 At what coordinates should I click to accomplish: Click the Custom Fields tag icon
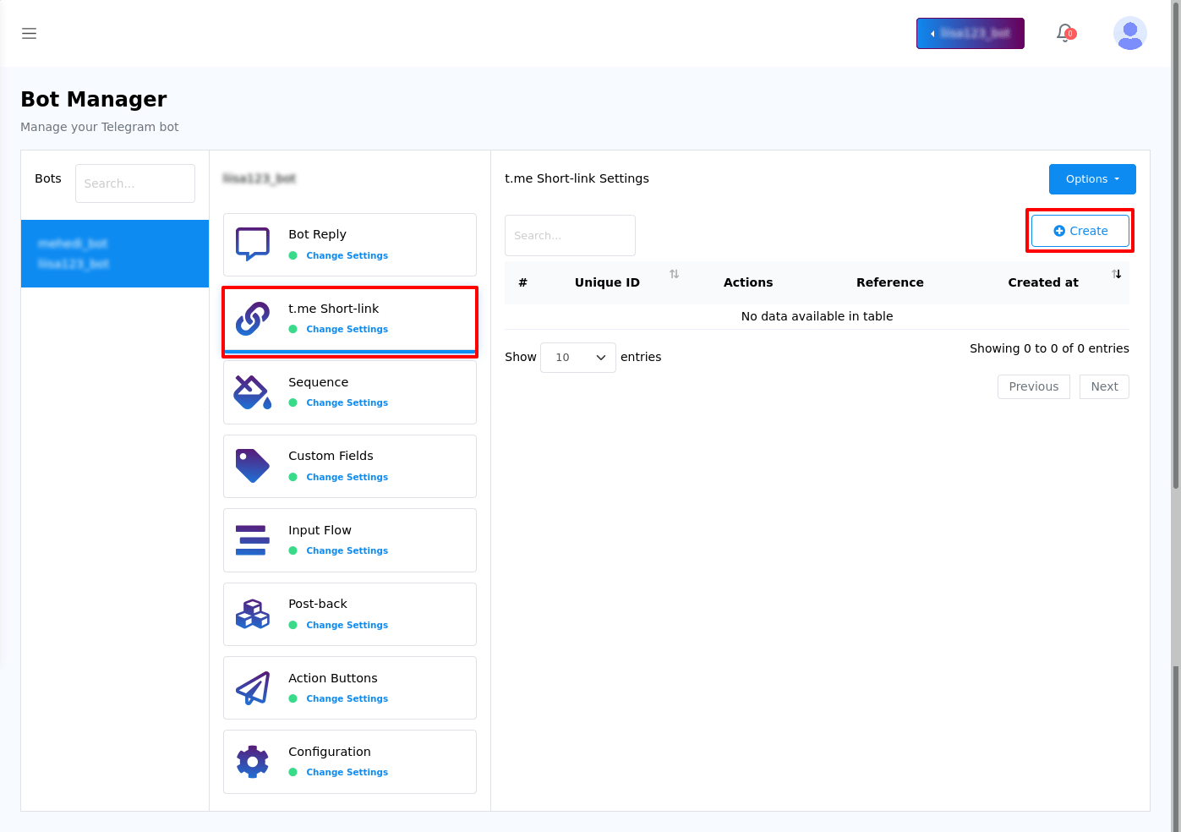coord(251,466)
